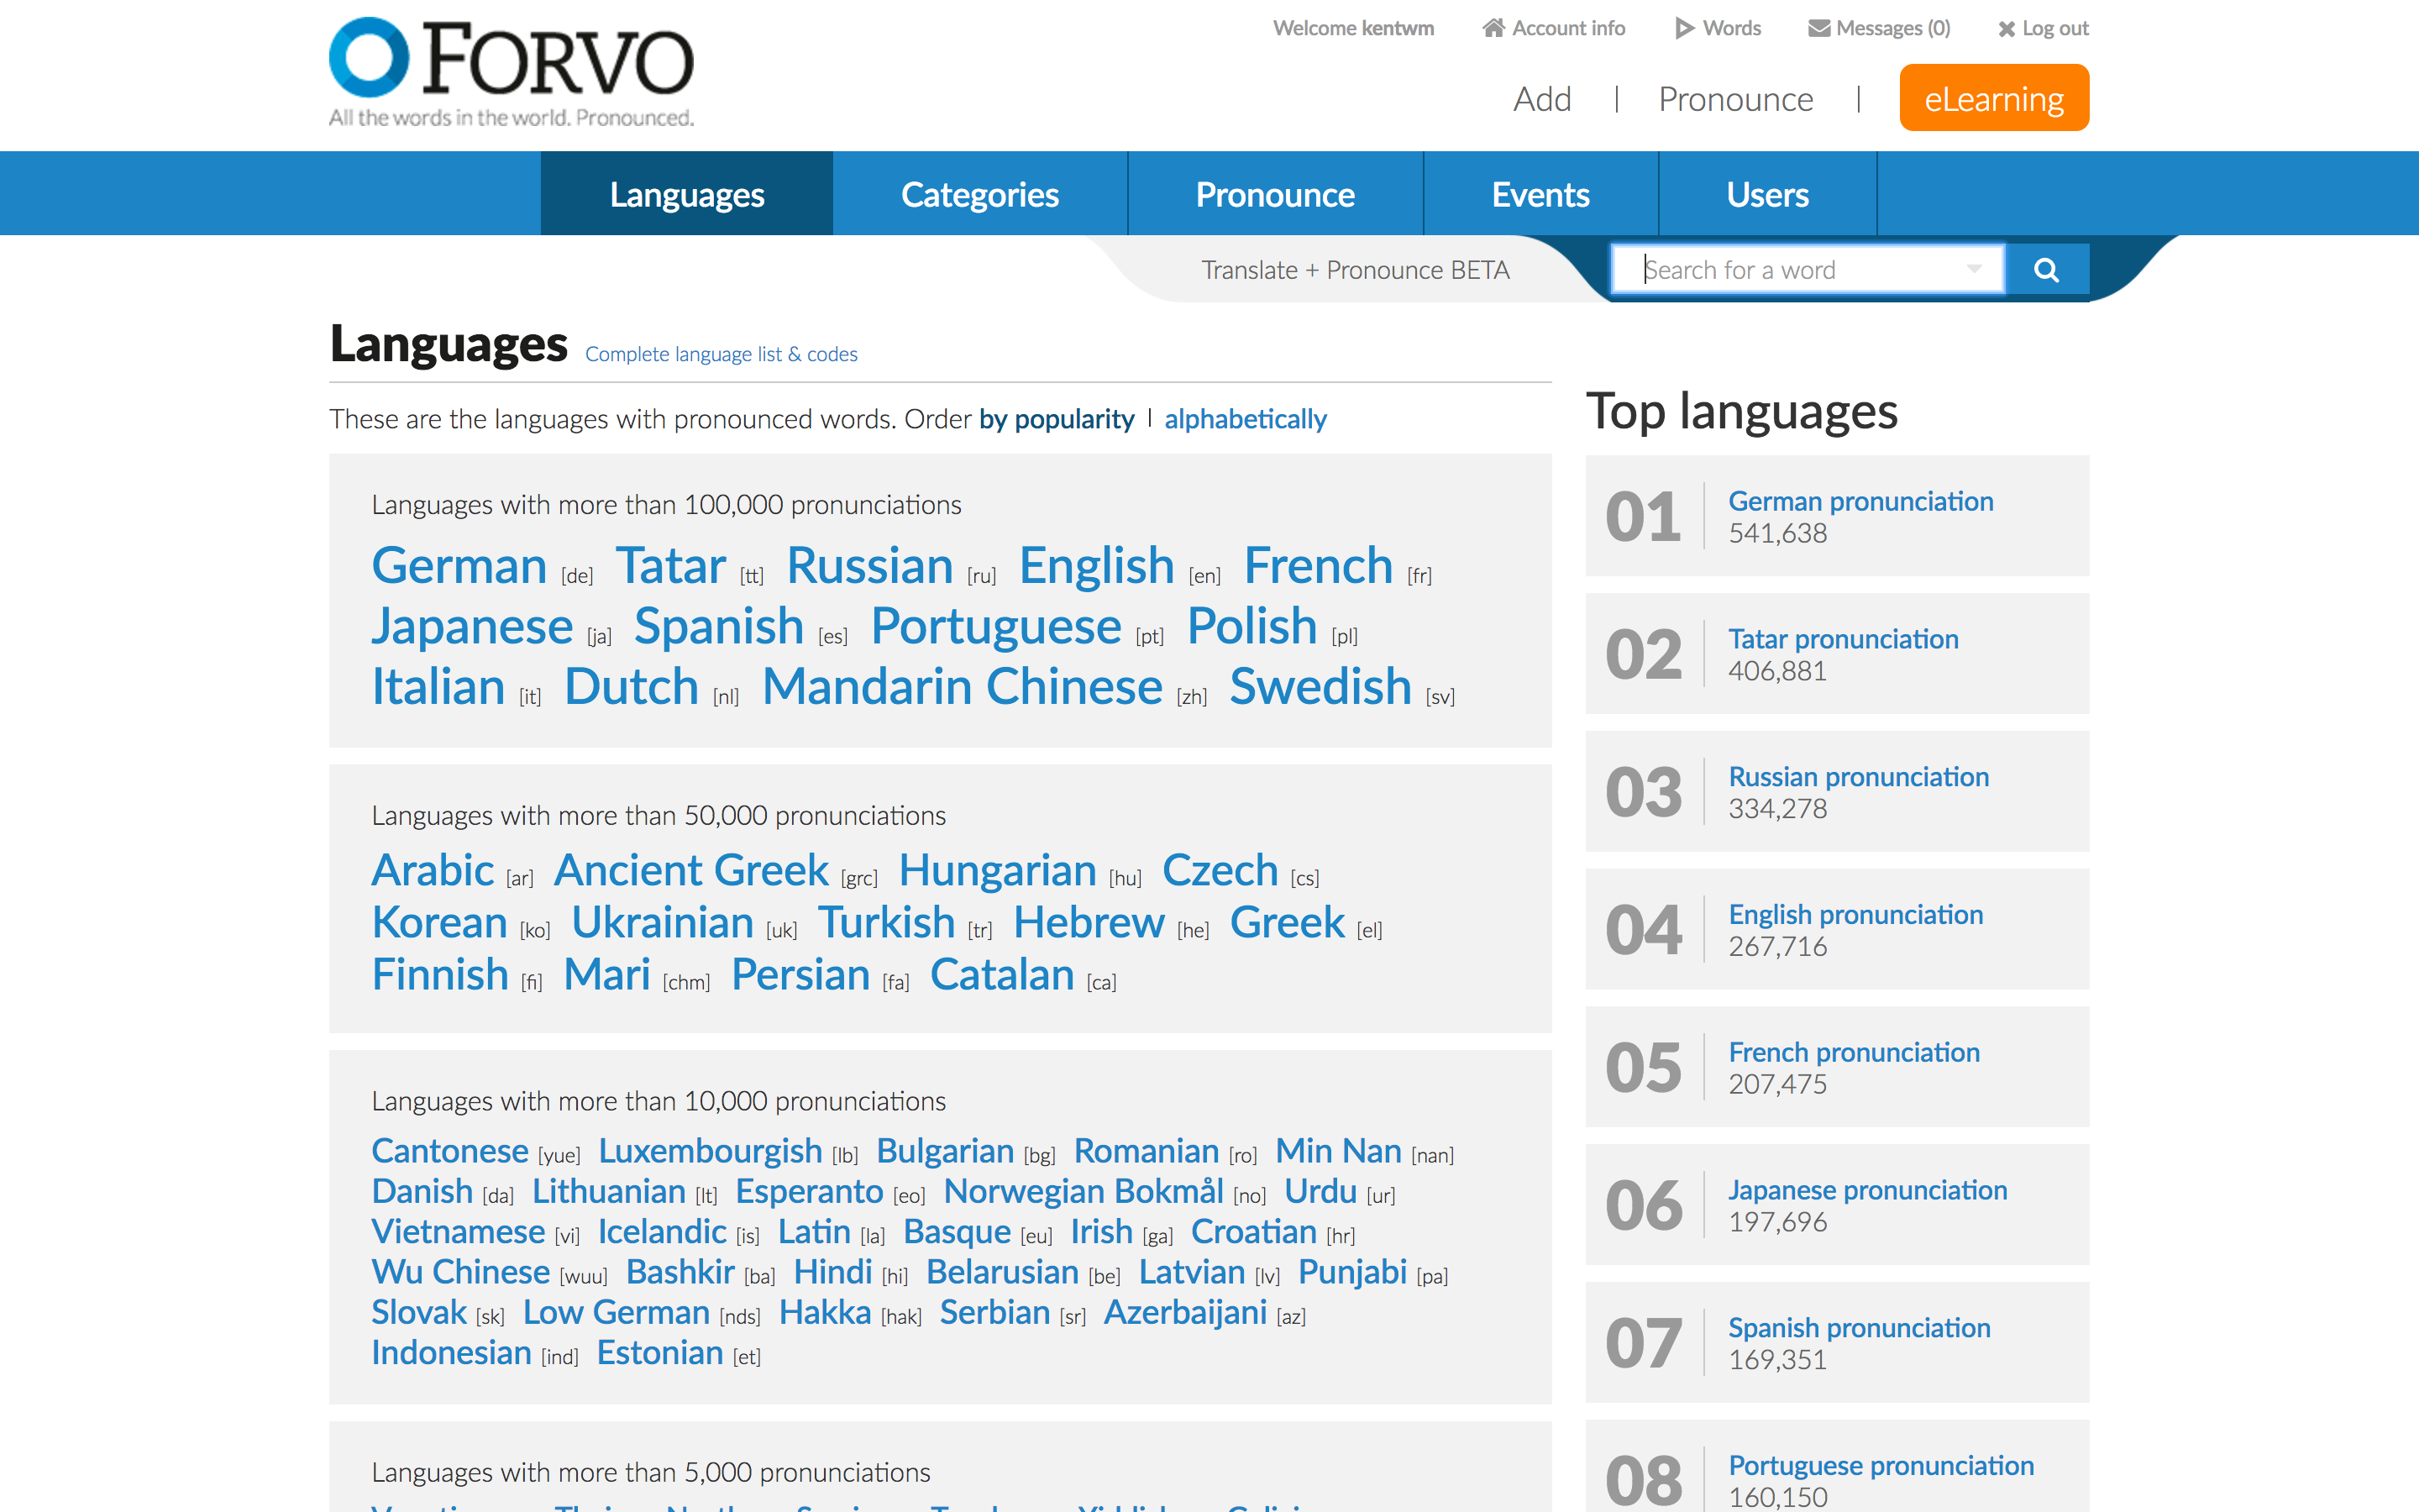Expand the eLearning dropdown button
This screenshot has height=1512, width=2419.
1994,97
